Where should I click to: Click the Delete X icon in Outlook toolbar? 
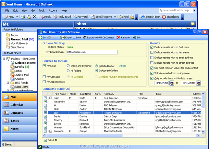[34, 17]
